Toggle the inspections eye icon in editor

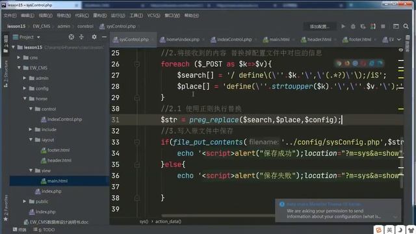[x=400, y=50]
